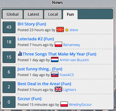Open the Latest news tab
The height and width of the screenshot is (111, 116).
pyautogui.click(x=34, y=14)
